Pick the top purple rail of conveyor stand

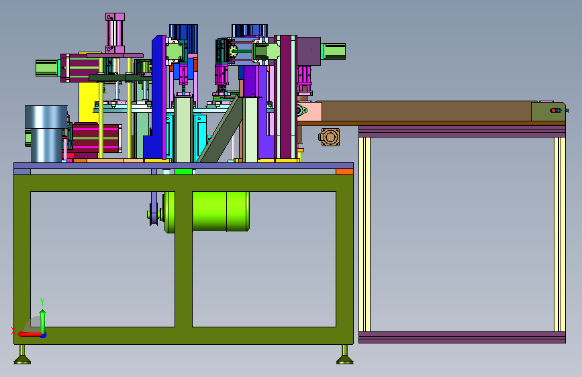tap(462, 131)
